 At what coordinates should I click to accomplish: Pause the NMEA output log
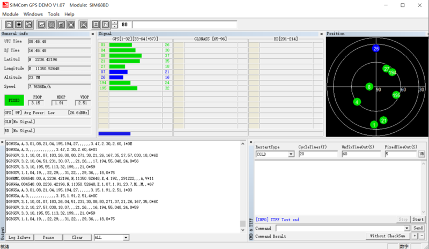(x=48, y=238)
